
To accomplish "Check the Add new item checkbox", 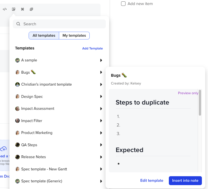I will [x=123, y=4].
